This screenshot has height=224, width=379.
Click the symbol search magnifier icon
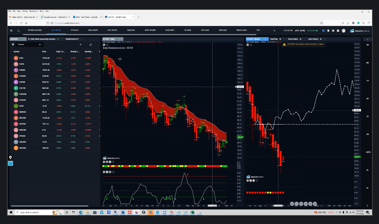(18, 31)
